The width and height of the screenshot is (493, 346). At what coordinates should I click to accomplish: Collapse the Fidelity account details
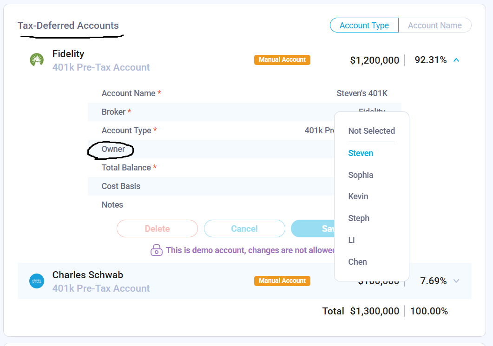(x=456, y=60)
